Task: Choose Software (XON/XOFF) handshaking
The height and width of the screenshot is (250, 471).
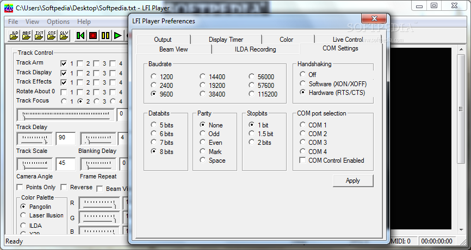Action: click(x=333, y=84)
